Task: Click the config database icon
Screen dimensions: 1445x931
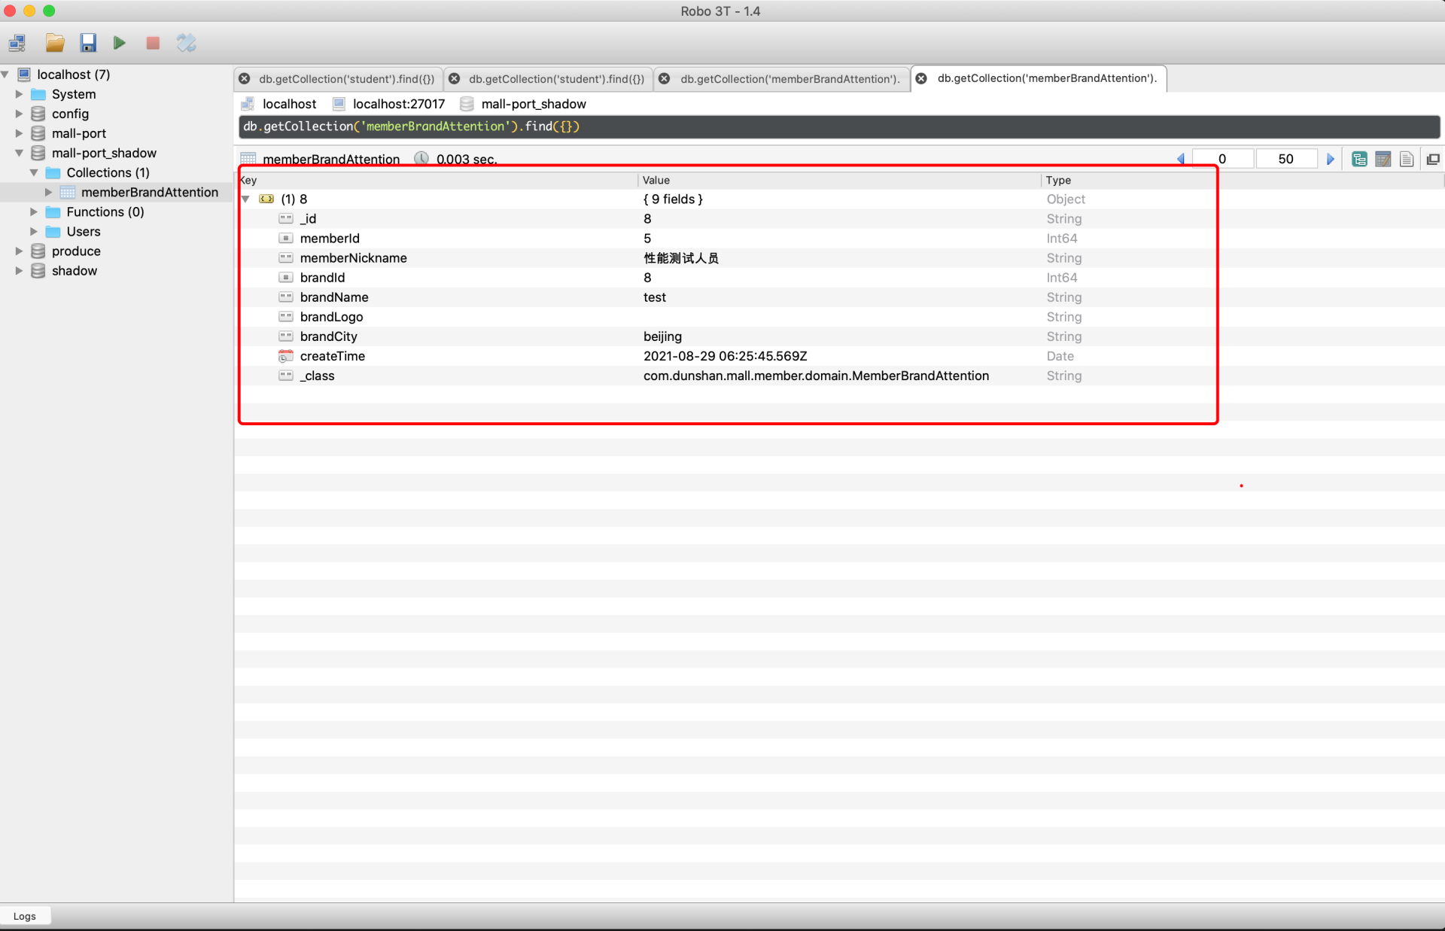Action: coord(38,114)
